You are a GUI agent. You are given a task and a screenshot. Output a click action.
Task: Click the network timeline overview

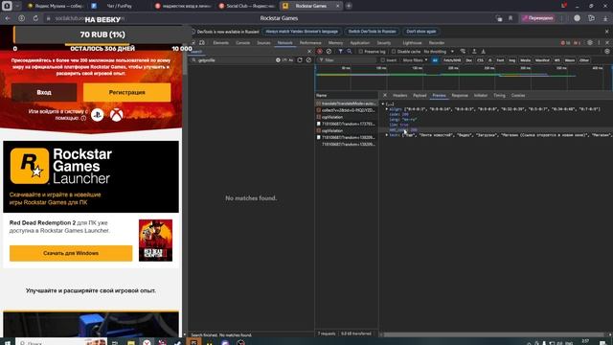(x=464, y=78)
